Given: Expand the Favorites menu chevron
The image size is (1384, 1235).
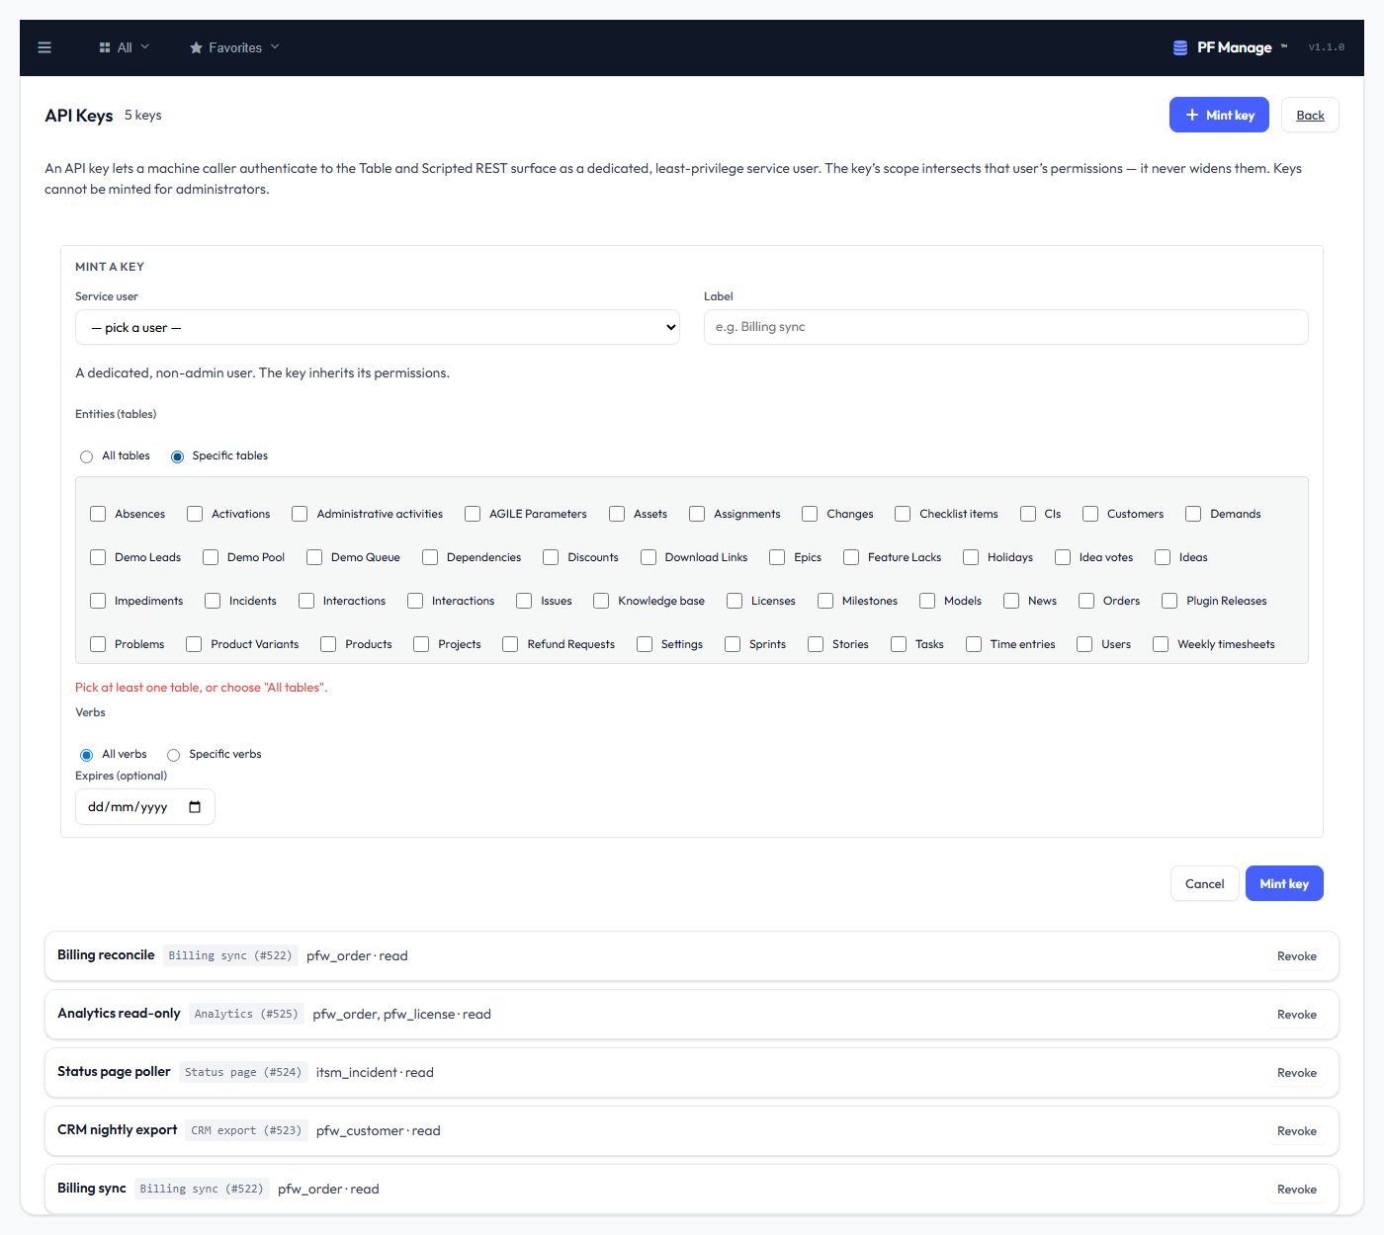Looking at the screenshot, I should click(x=275, y=47).
